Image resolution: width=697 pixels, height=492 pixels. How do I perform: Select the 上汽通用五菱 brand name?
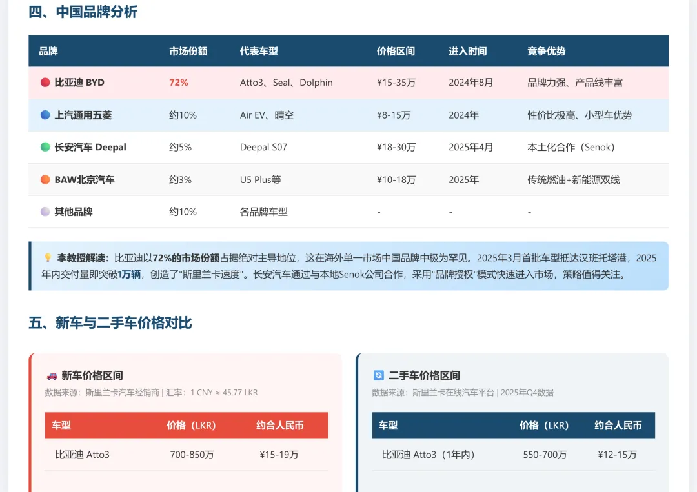coord(83,115)
